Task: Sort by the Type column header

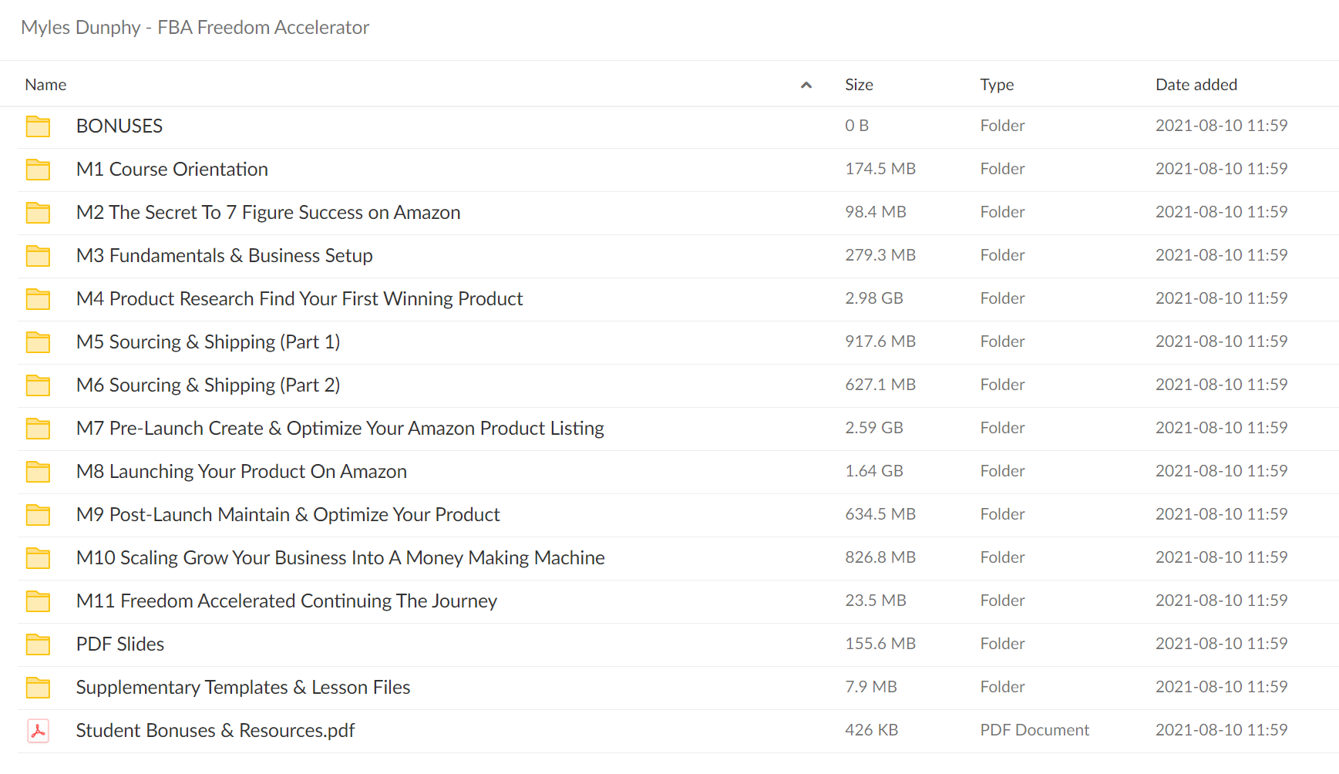Action: point(997,85)
